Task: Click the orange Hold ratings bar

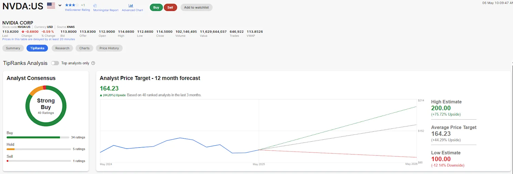Action: click(11, 149)
